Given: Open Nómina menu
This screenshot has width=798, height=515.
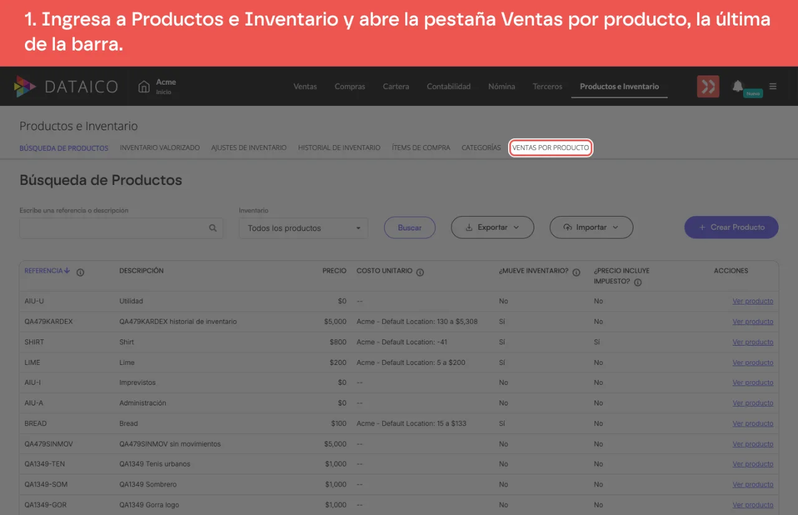Looking at the screenshot, I should 502,87.
